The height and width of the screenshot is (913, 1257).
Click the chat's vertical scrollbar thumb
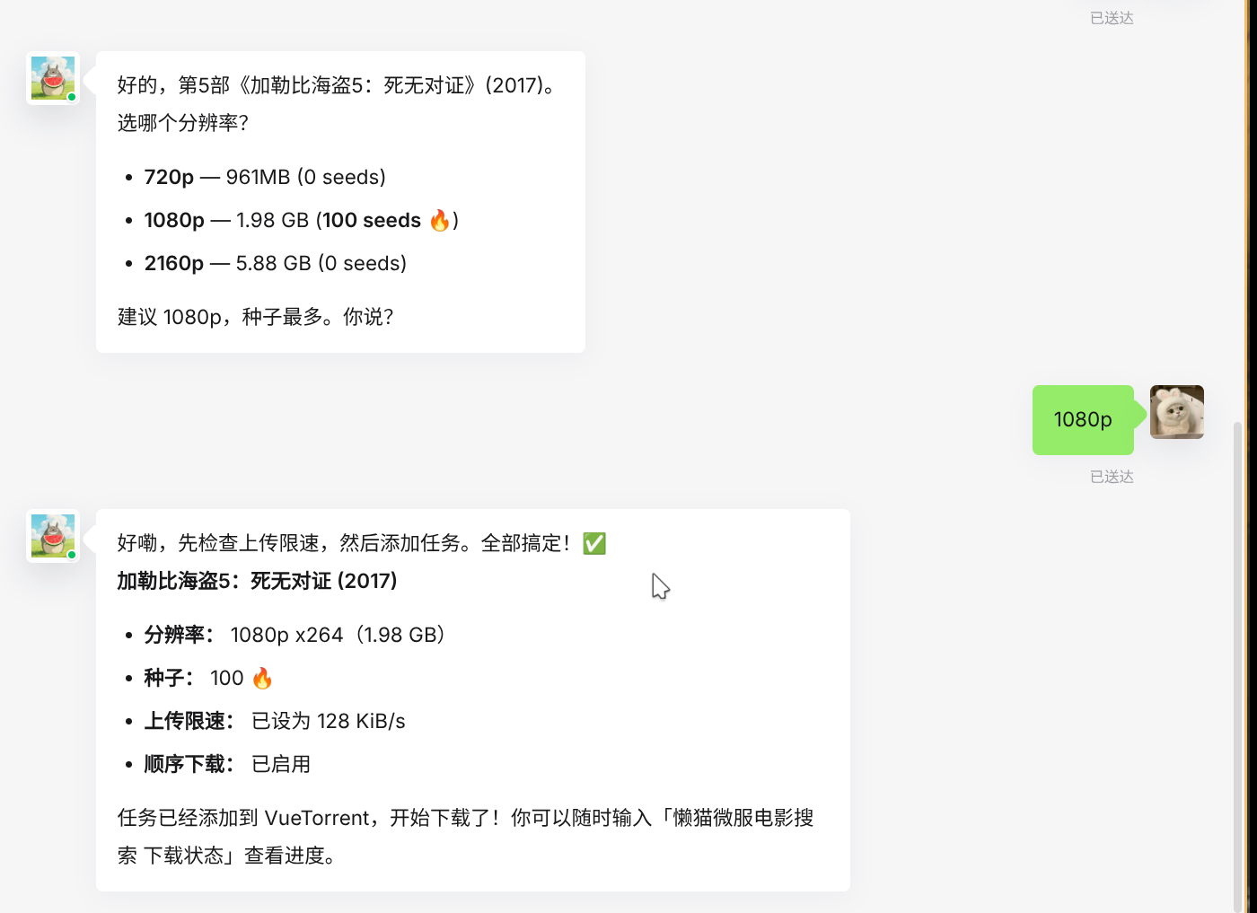(x=1238, y=664)
